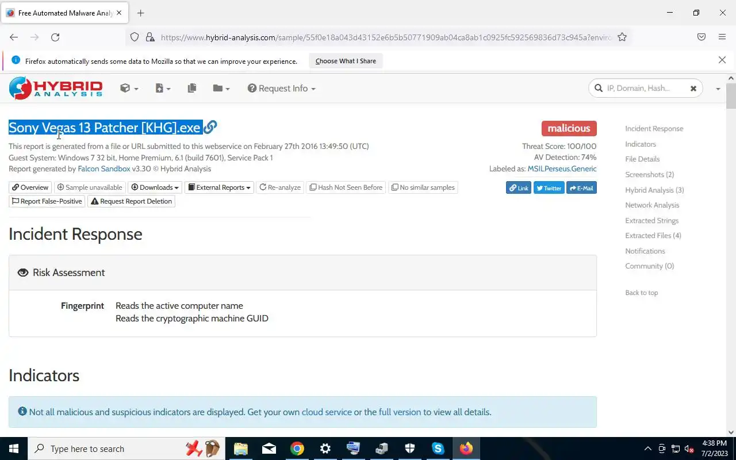Click Back to top link

(x=642, y=293)
